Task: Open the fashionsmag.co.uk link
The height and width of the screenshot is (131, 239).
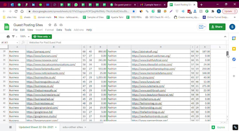Action: pos(147,104)
